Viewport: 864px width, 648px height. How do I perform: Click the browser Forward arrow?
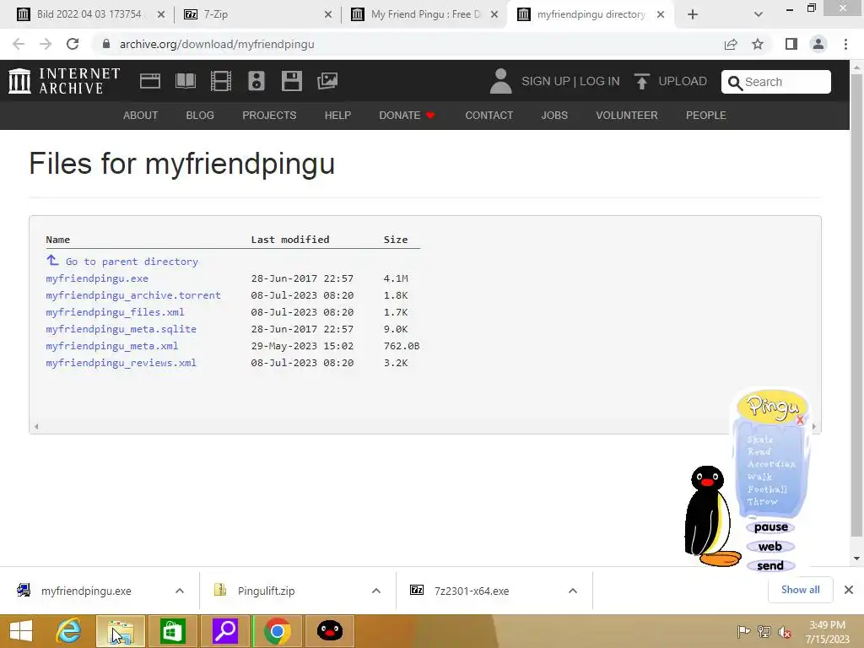[x=46, y=44]
